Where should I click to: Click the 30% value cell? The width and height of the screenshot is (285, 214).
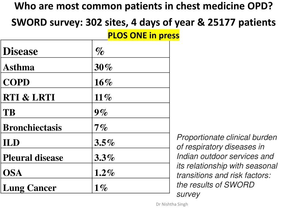coord(131,65)
